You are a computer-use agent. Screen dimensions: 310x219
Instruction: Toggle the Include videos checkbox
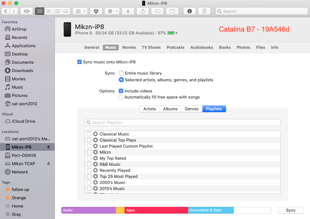(x=121, y=91)
